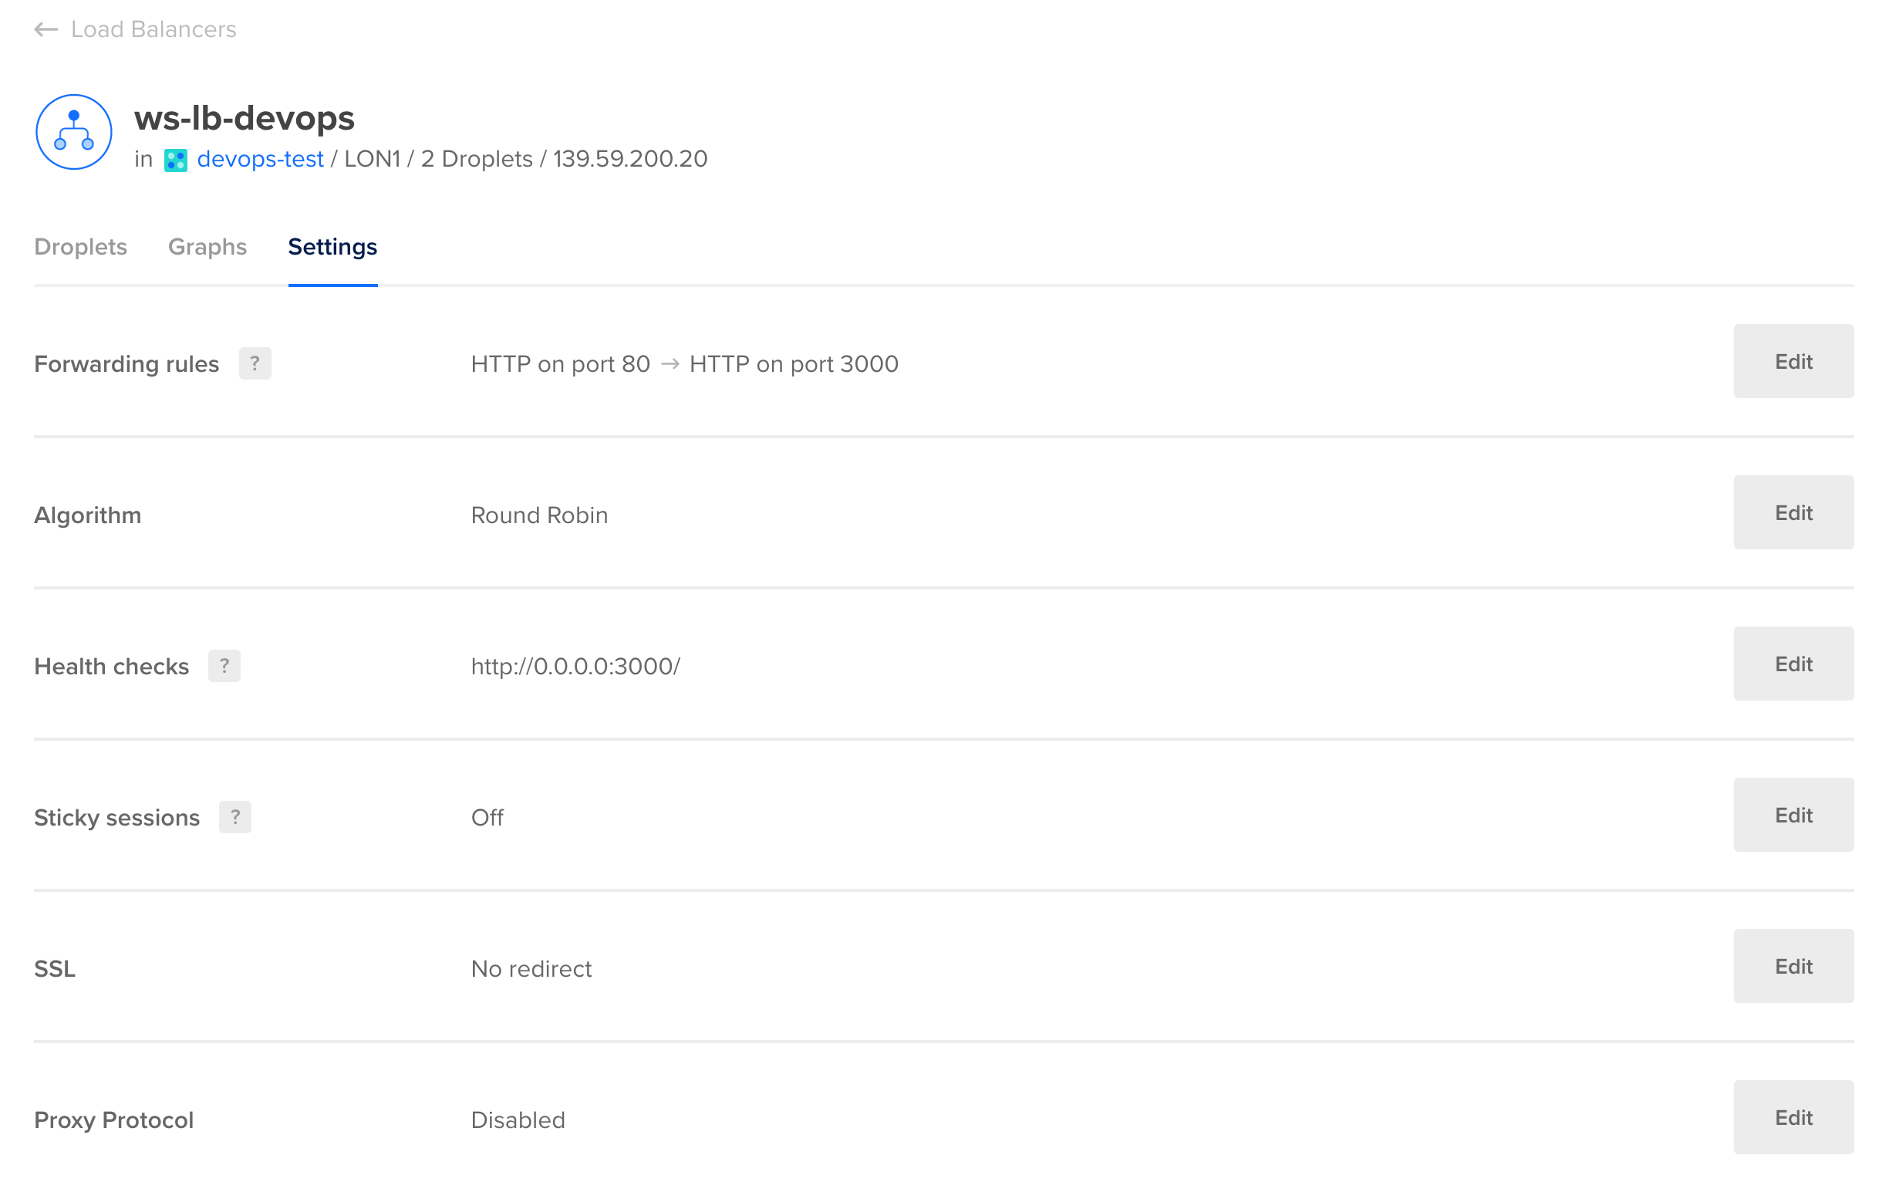Open the Health checks help icon
Viewport: 1879px width, 1182px height.
point(224,666)
